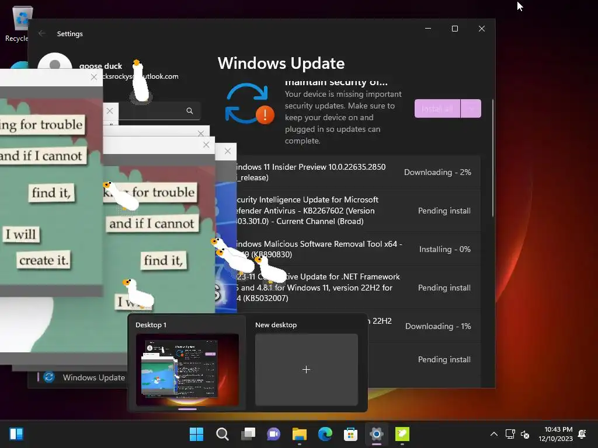This screenshot has height=448, width=598.
Task: Open File Explorer from the taskbar
Action: tap(300, 434)
